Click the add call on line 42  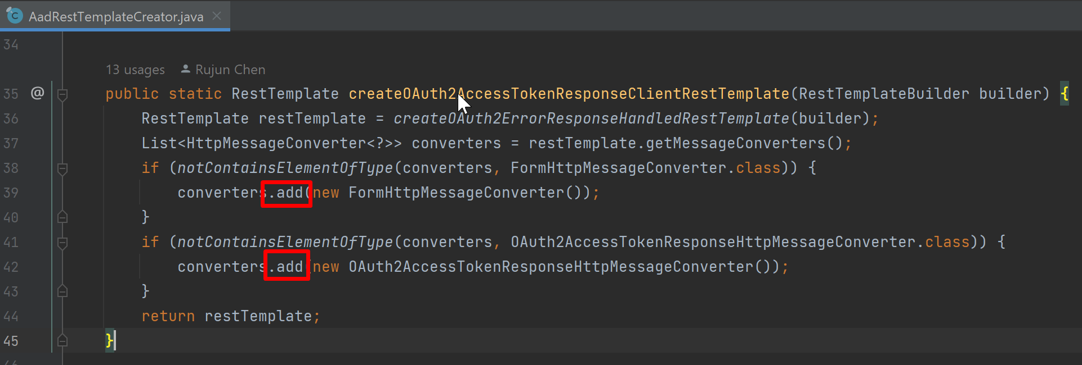pyautogui.click(x=290, y=267)
